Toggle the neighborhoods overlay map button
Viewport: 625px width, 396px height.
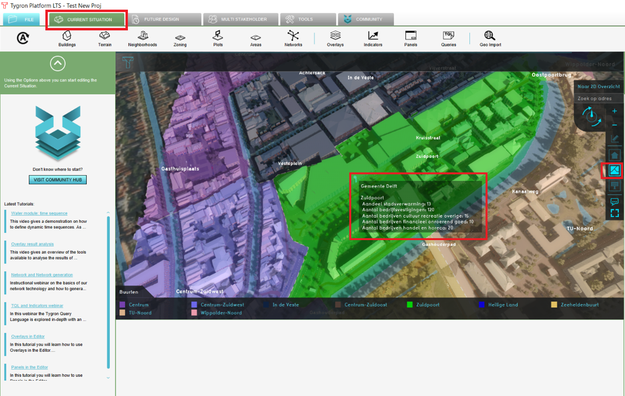(x=614, y=170)
